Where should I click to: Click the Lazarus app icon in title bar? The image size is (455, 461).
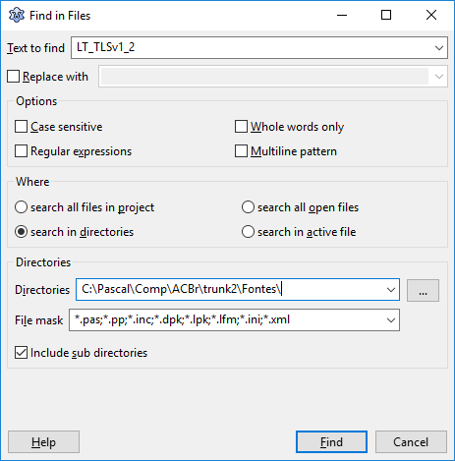click(17, 15)
